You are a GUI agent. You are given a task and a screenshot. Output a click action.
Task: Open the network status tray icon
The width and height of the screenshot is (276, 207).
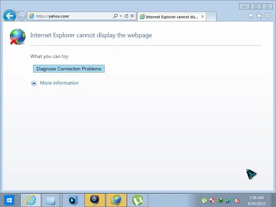(228, 200)
